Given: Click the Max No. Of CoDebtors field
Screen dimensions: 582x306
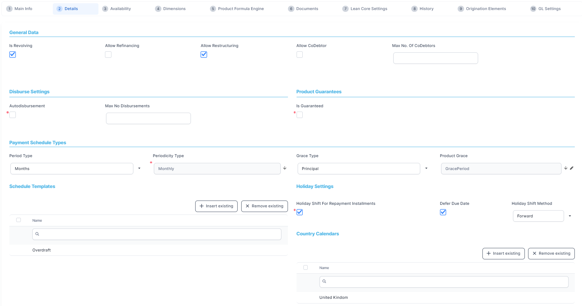Looking at the screenshot, I should [x=435, y=58].
